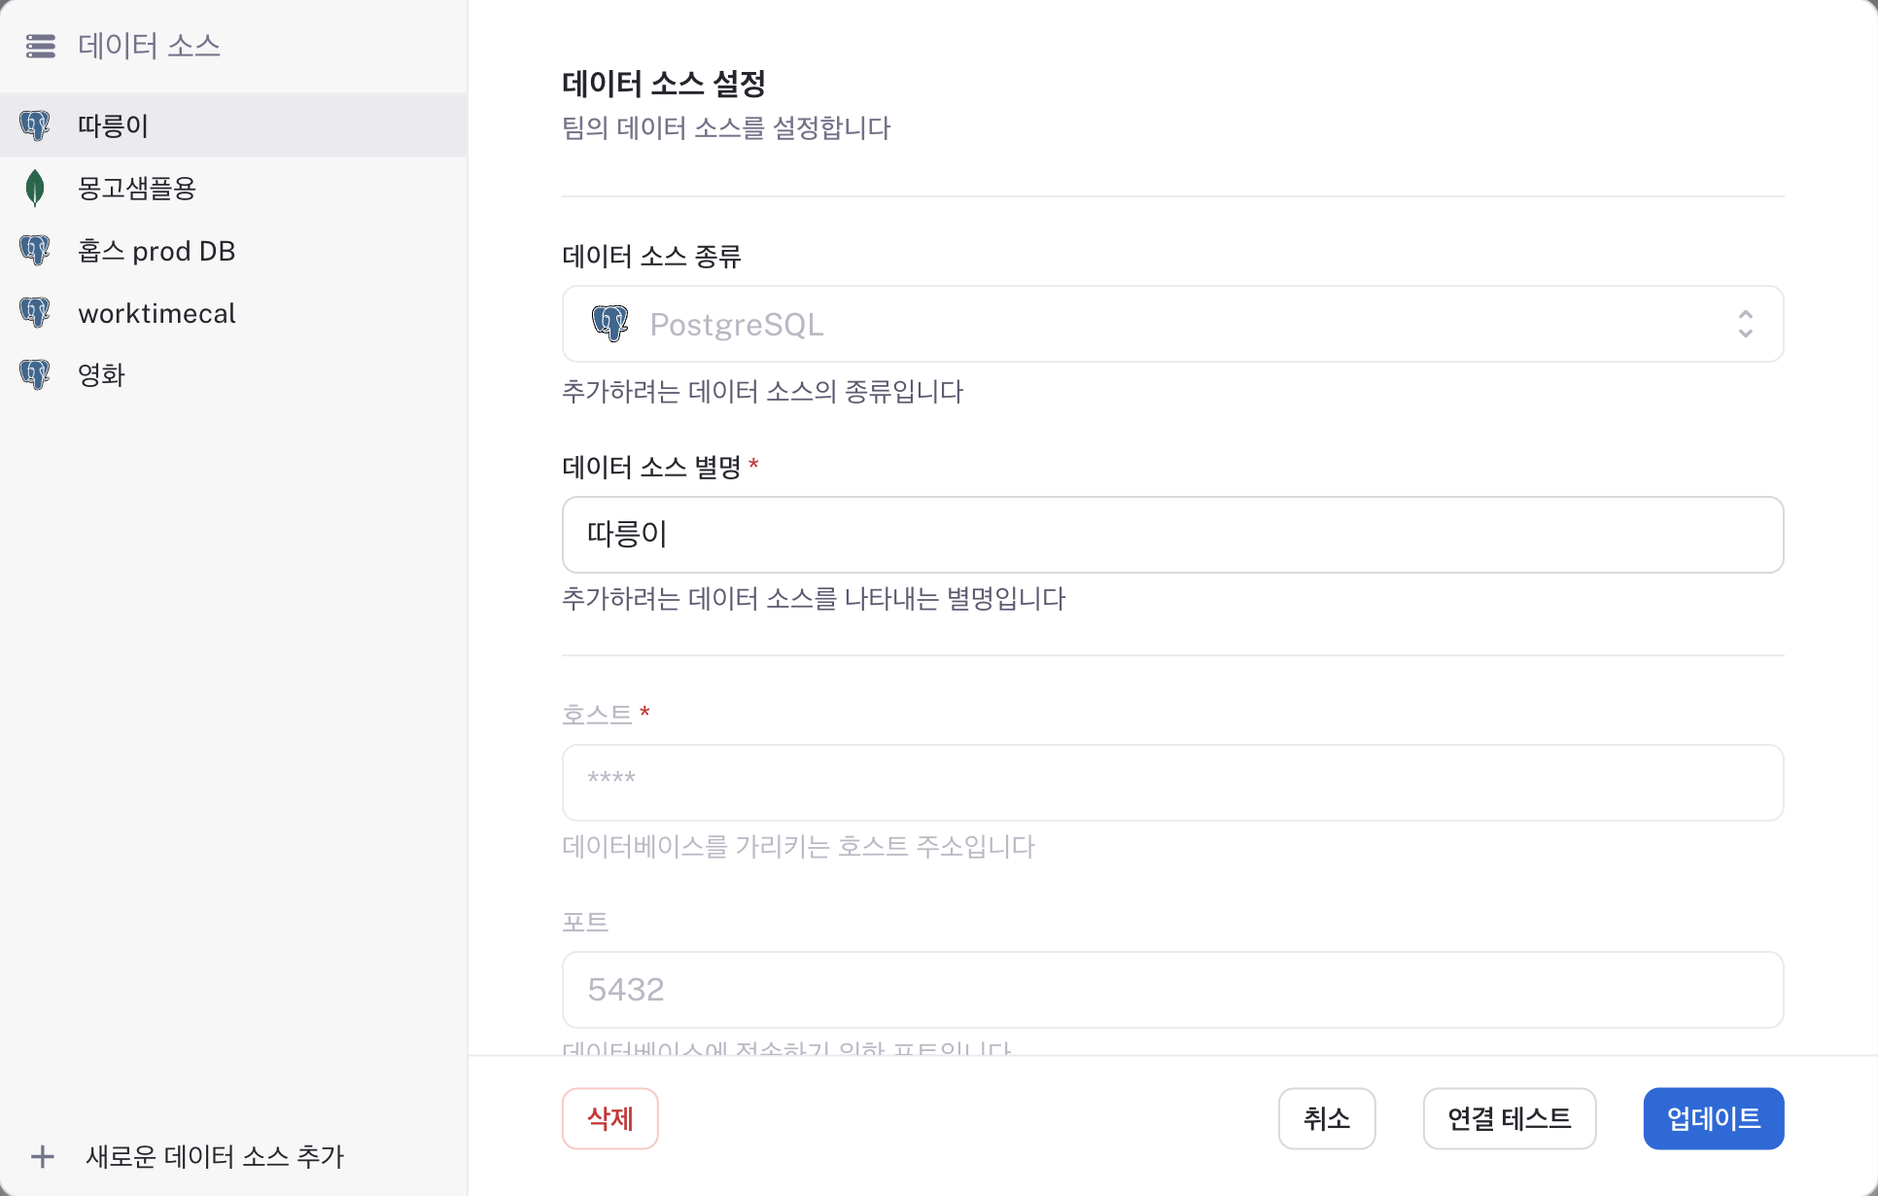
Task: Click hint 데이터베이스를 가리키는 호스트 주소입니다
Action: pyautogui.click(x=798, y=847)
